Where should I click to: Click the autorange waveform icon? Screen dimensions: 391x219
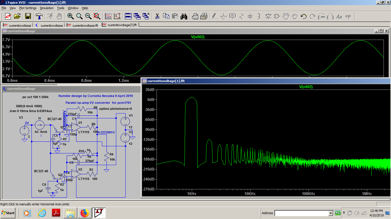click(108, 16)
